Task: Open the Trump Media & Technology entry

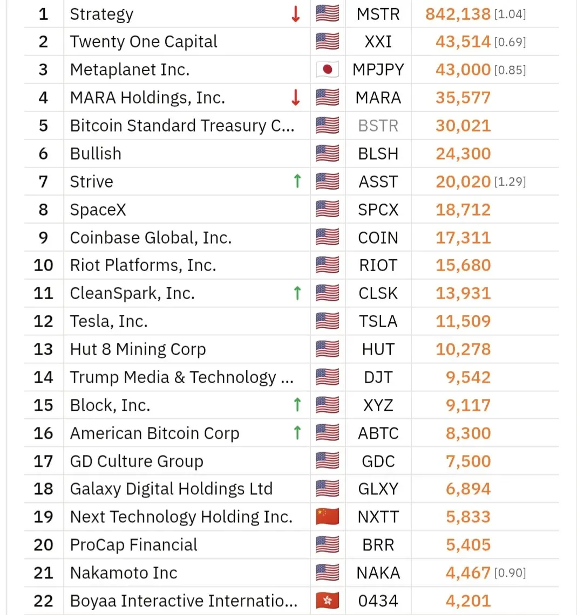Action: [x=182, y=377]
